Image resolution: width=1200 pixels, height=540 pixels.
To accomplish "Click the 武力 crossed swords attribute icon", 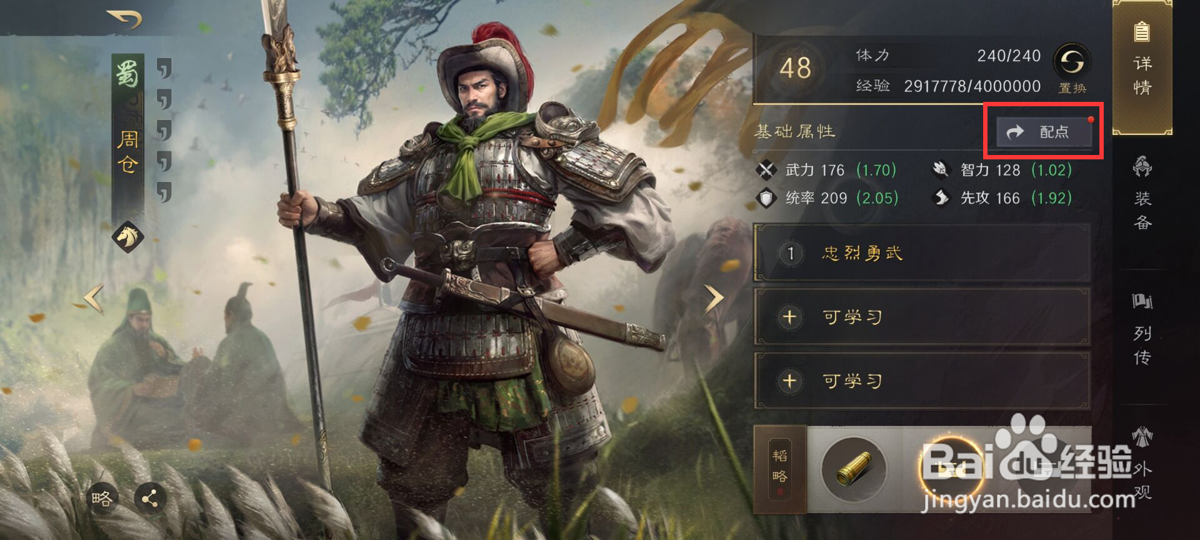I will (x=766, y=169).
